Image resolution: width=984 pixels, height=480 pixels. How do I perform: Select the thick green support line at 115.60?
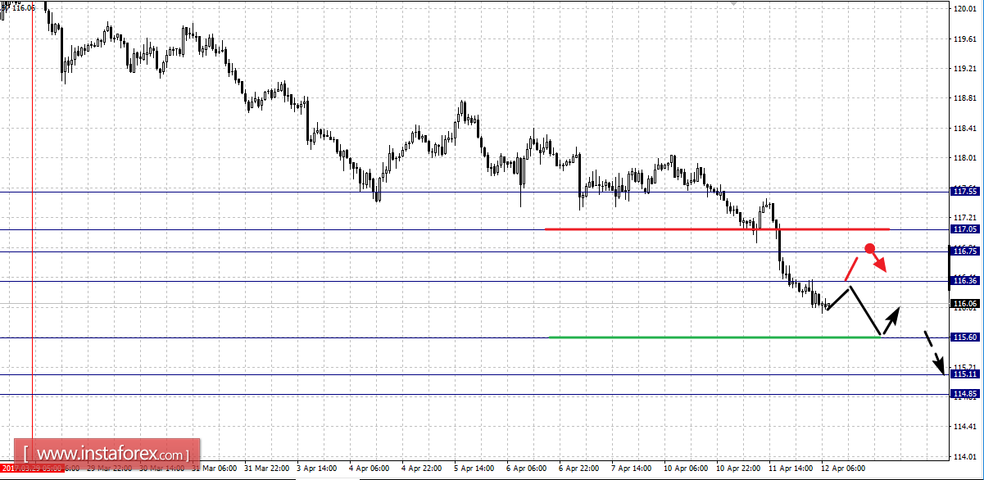pos(714,337)
